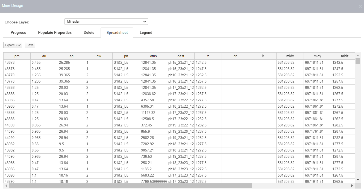The height and width of the screenshot is (194, 364).
Task: Select the dest column header
Action: [x=181, y=56]
